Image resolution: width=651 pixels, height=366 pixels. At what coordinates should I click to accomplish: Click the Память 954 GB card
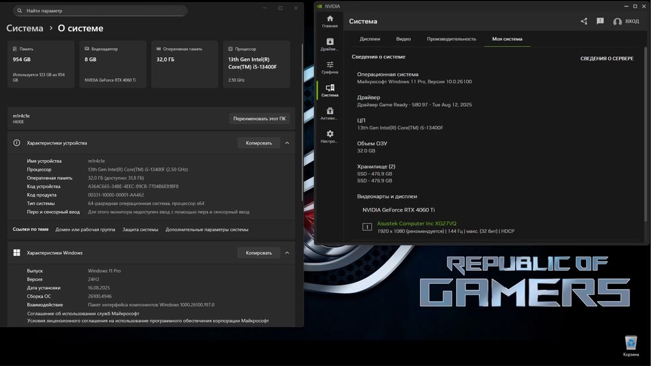(x=40, y=64)
